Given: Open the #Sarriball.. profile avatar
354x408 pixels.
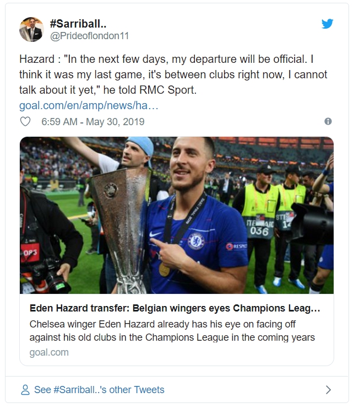Looking at the screenshot, I should click(31, 29).
